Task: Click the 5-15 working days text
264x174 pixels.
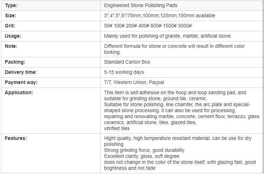Action: pyautogui.click(x=124, y=72)
